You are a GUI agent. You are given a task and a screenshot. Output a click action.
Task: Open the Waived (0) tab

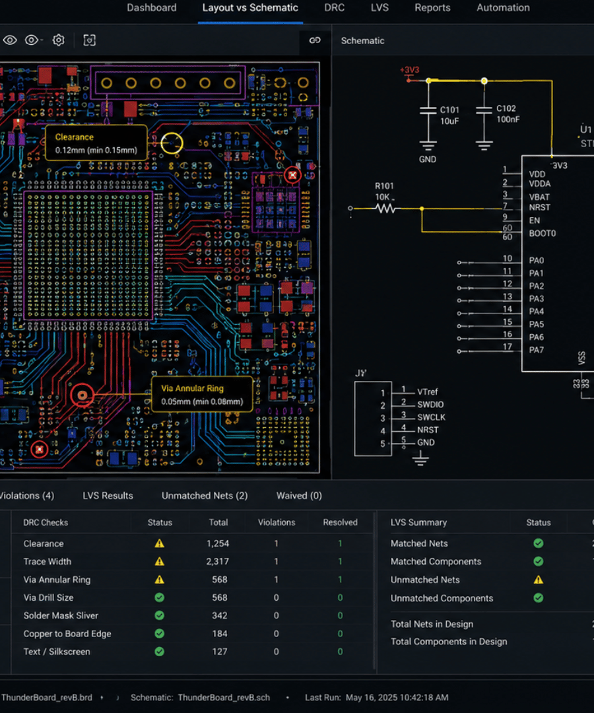[x=299, y=496]
